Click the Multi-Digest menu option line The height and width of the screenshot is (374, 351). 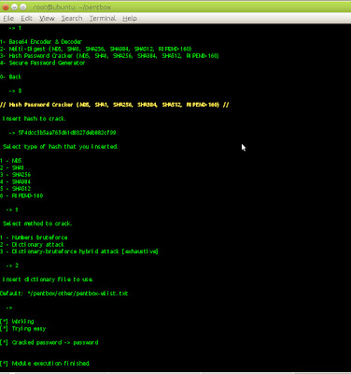click(x=96, y=49)
